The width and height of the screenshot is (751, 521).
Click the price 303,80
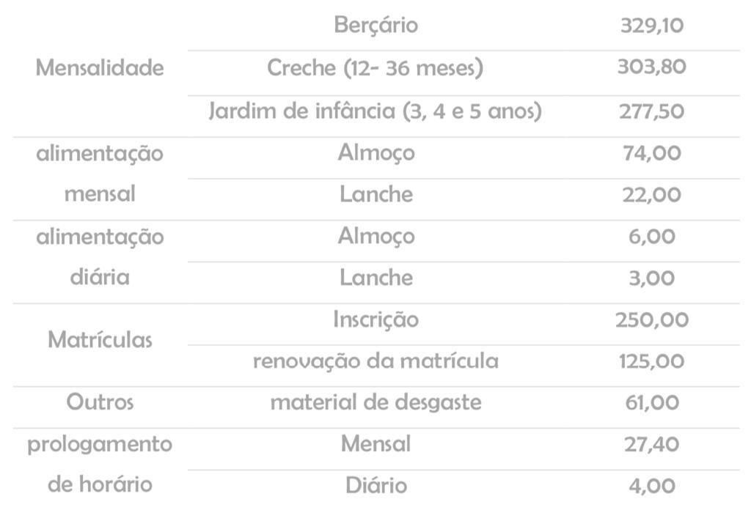tap(651, 67)
